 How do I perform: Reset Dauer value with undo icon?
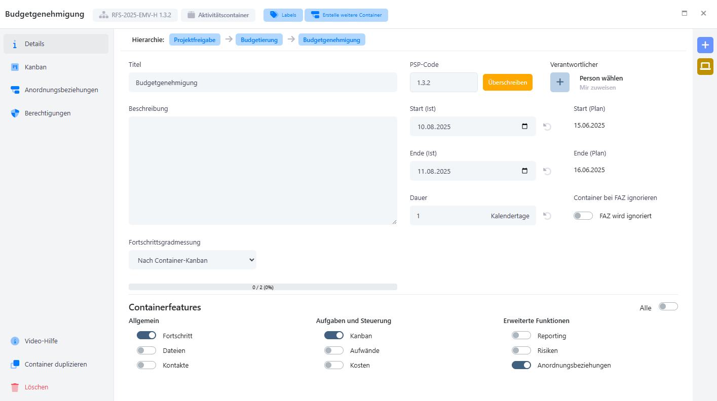(x=547, y=216)
